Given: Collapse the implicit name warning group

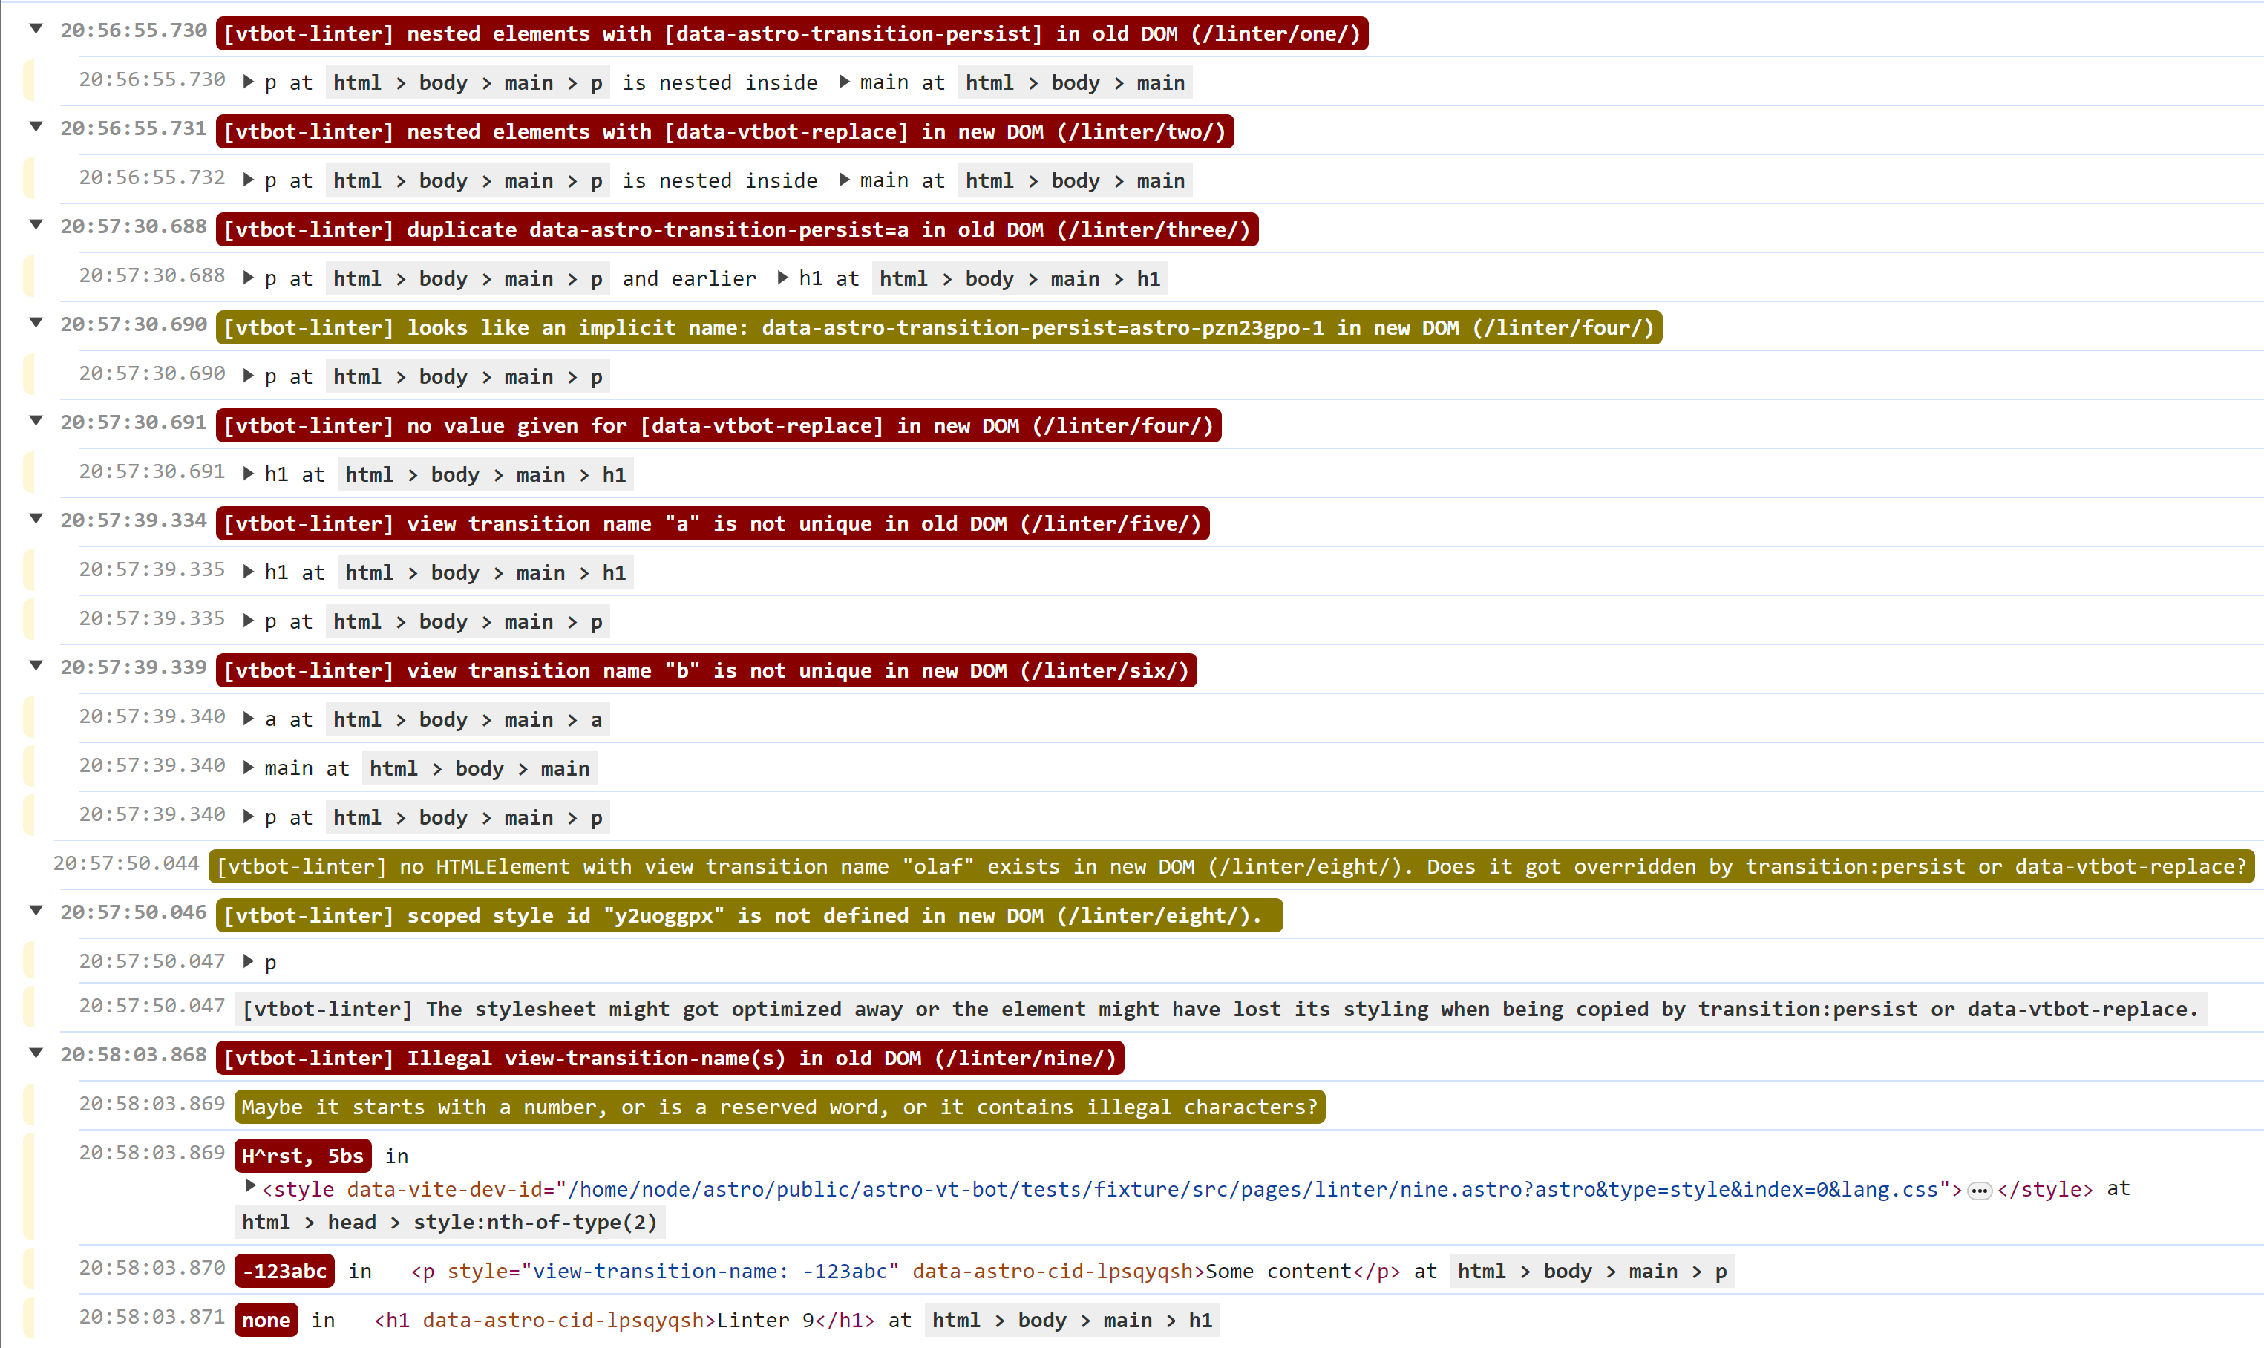Looking at the screenshot, I should (x=36, y=324).
